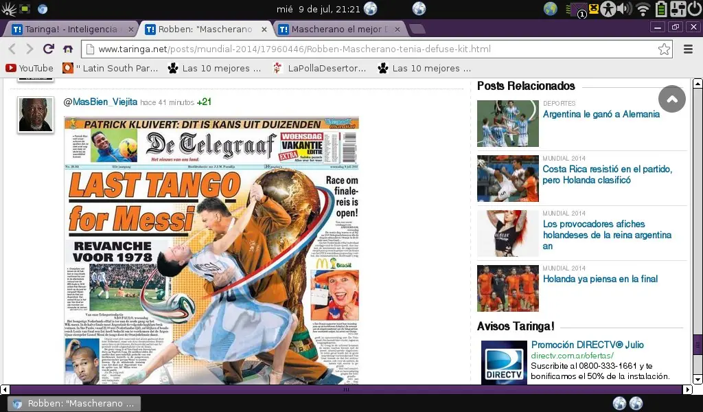Check the battery status icon in the tray
This screenshot has width=703, height=412.
point(661,9)
